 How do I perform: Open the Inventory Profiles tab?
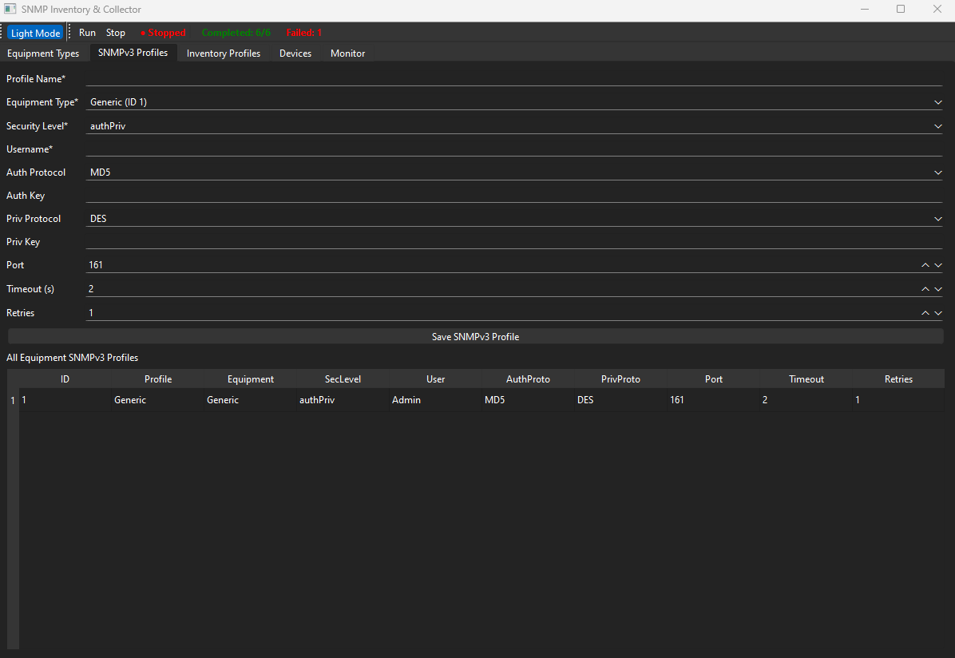coord(223,53)
